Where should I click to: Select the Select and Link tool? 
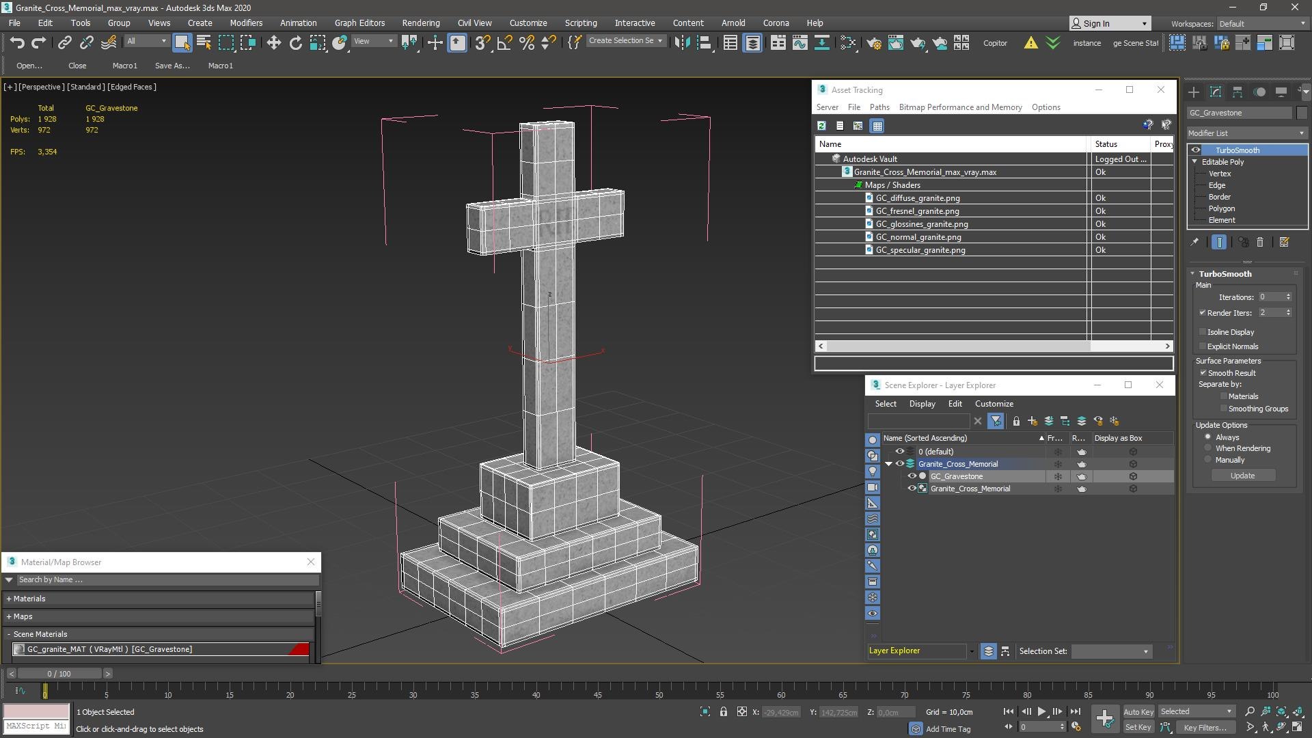[x=64, y=43]
